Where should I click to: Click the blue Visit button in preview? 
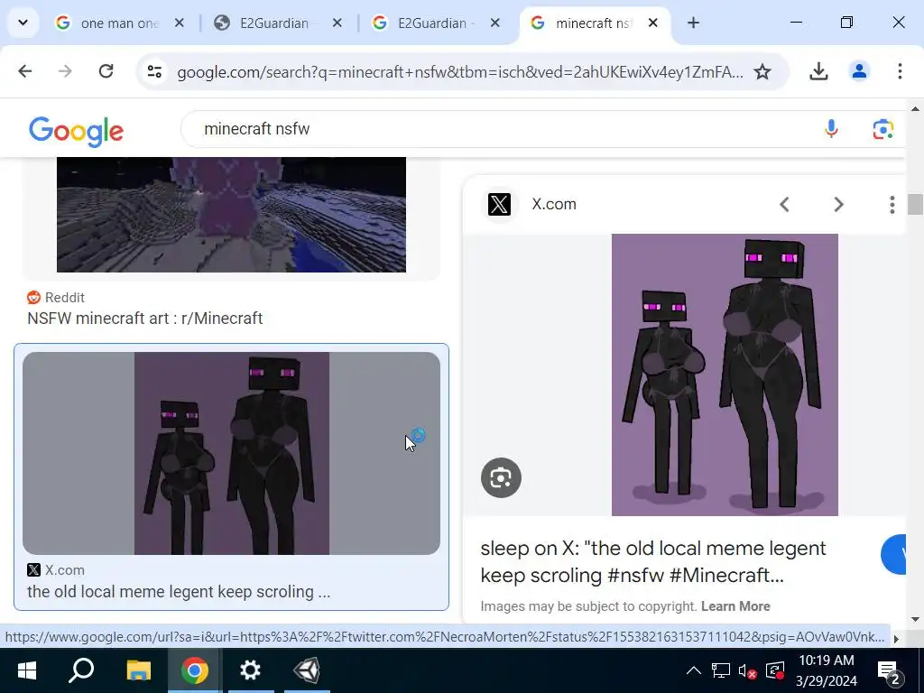coord(894,555)
